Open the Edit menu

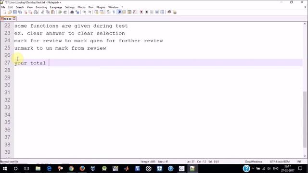(x=11, y=7)
